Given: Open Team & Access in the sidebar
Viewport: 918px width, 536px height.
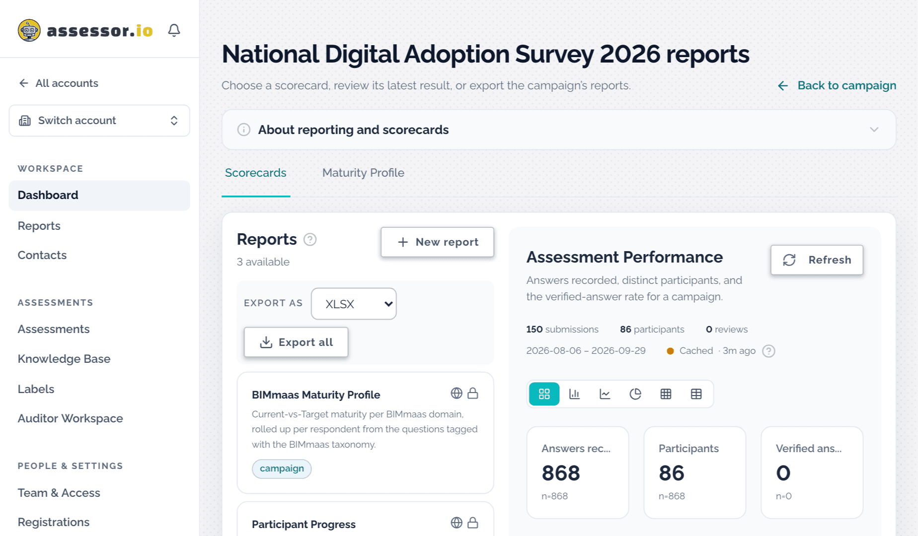Looking at the screenshot, I should [x=59, y=493].
